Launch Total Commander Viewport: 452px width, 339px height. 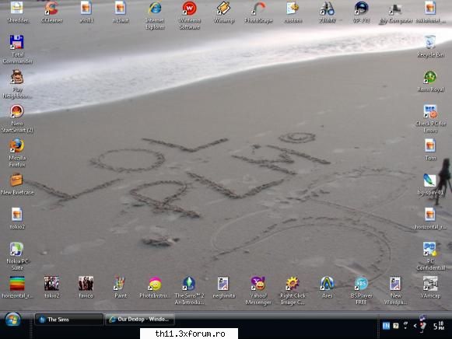point(17,50)
